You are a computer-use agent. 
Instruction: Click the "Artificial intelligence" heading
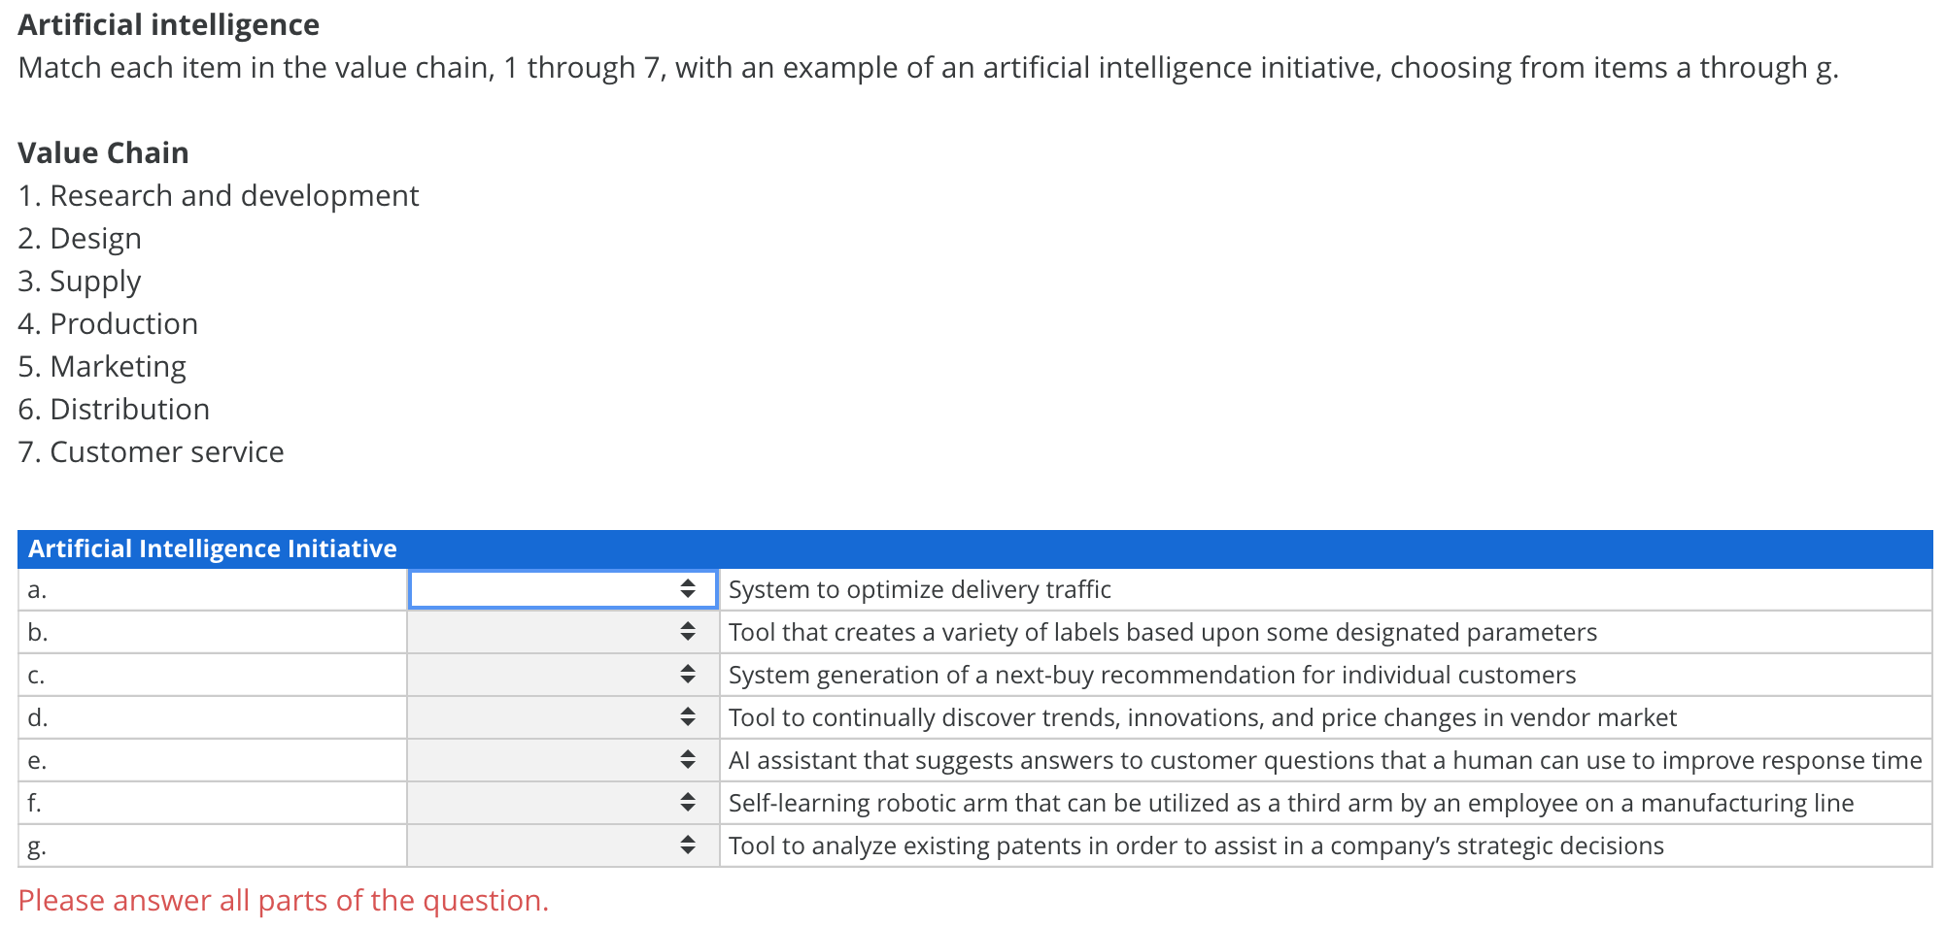169,24
